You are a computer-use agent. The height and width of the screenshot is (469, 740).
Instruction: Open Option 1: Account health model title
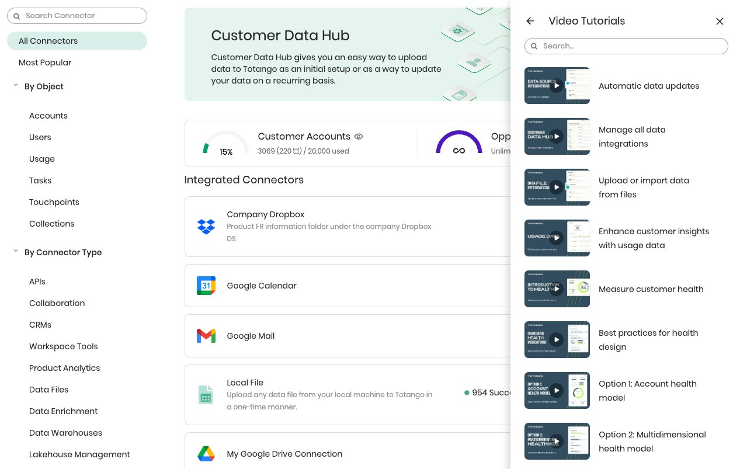[648, 391]
